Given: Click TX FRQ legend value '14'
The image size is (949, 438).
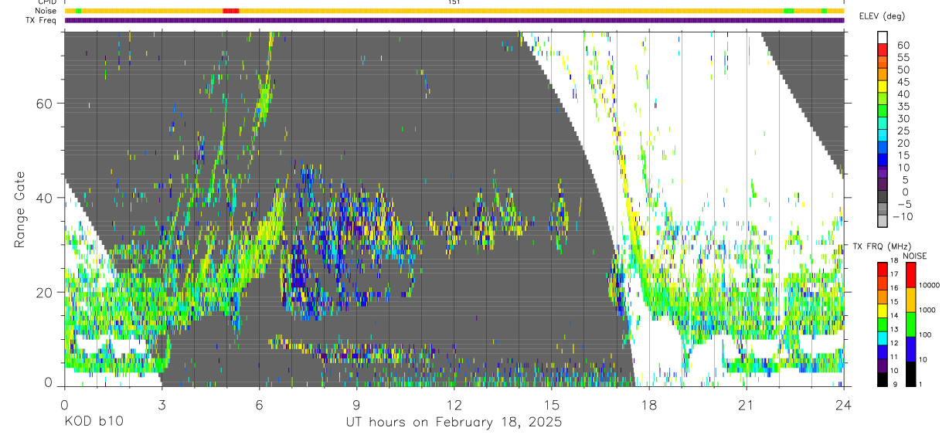Looking at the screenshot, I should click(895, 315).
